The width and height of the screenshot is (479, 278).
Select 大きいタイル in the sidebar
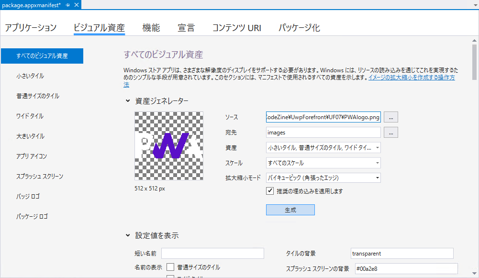tap(30, 136)
